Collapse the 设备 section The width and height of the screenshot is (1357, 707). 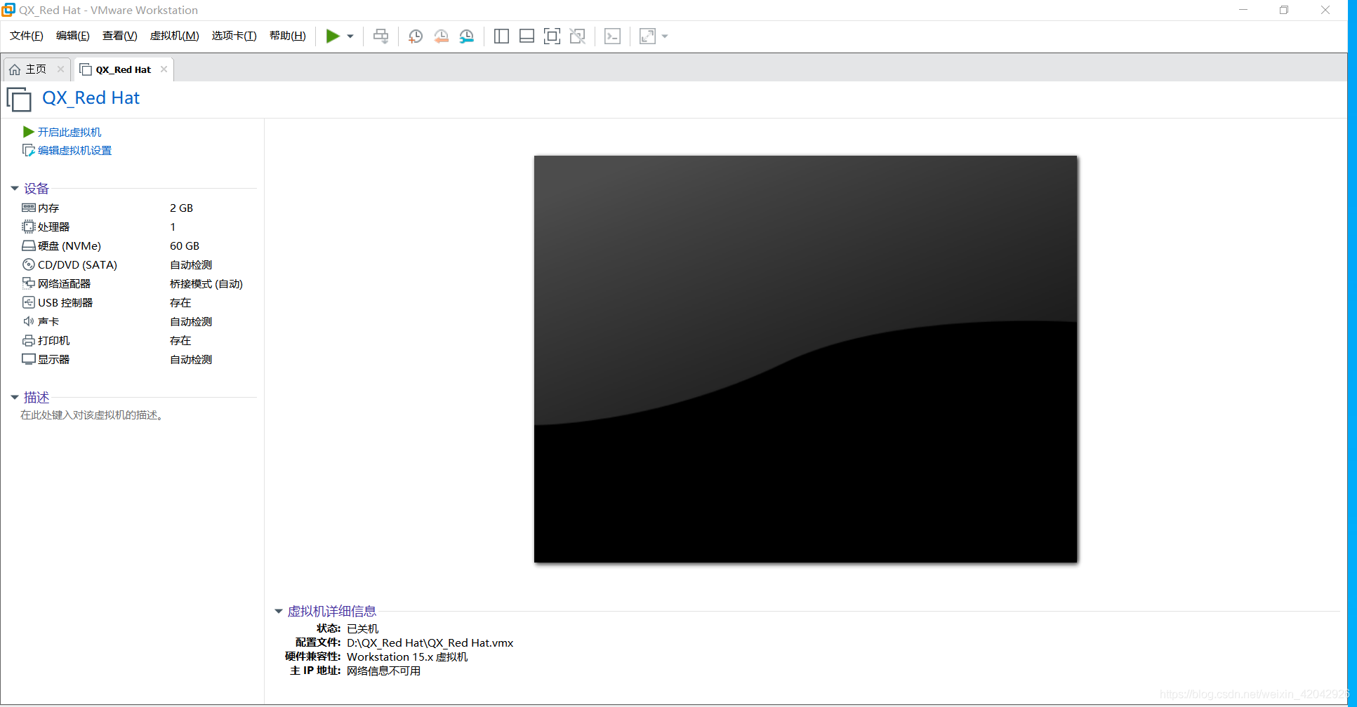14,188
